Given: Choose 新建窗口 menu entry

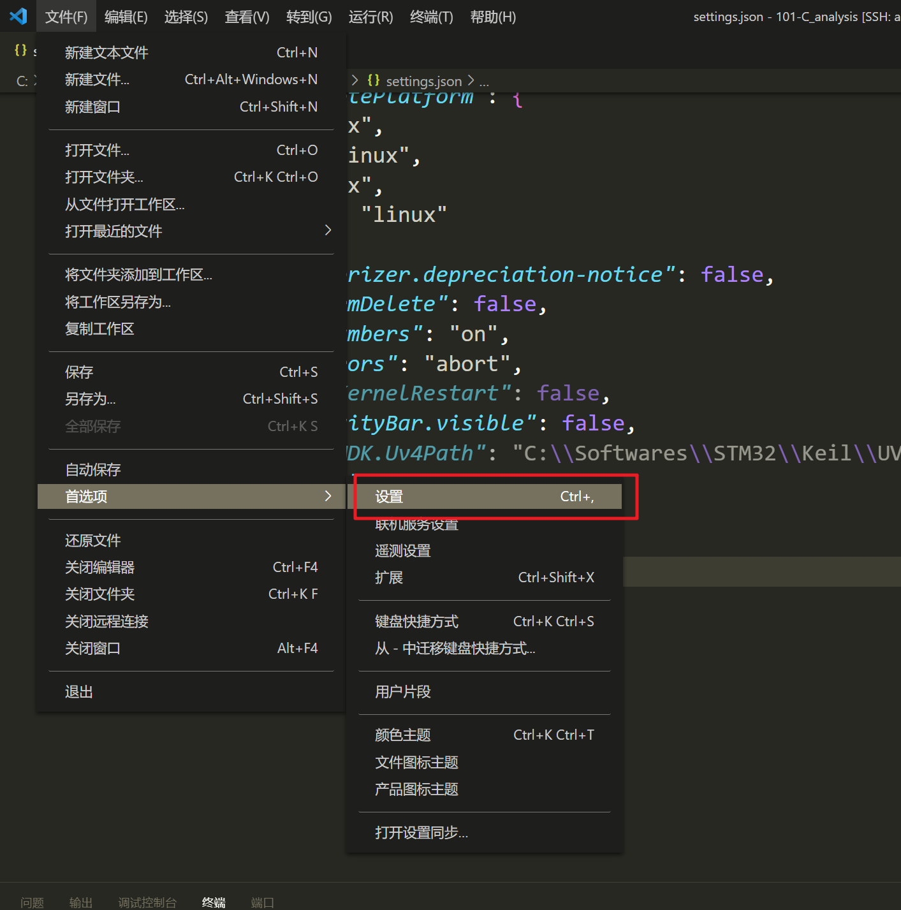Looking at the screenshot, I should pos(191,106).
